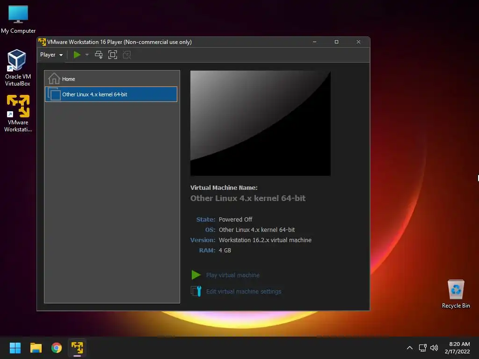Click the virtual machine preview thumbnail
Viewport: 479px width, 359px height.
point(260,123)
